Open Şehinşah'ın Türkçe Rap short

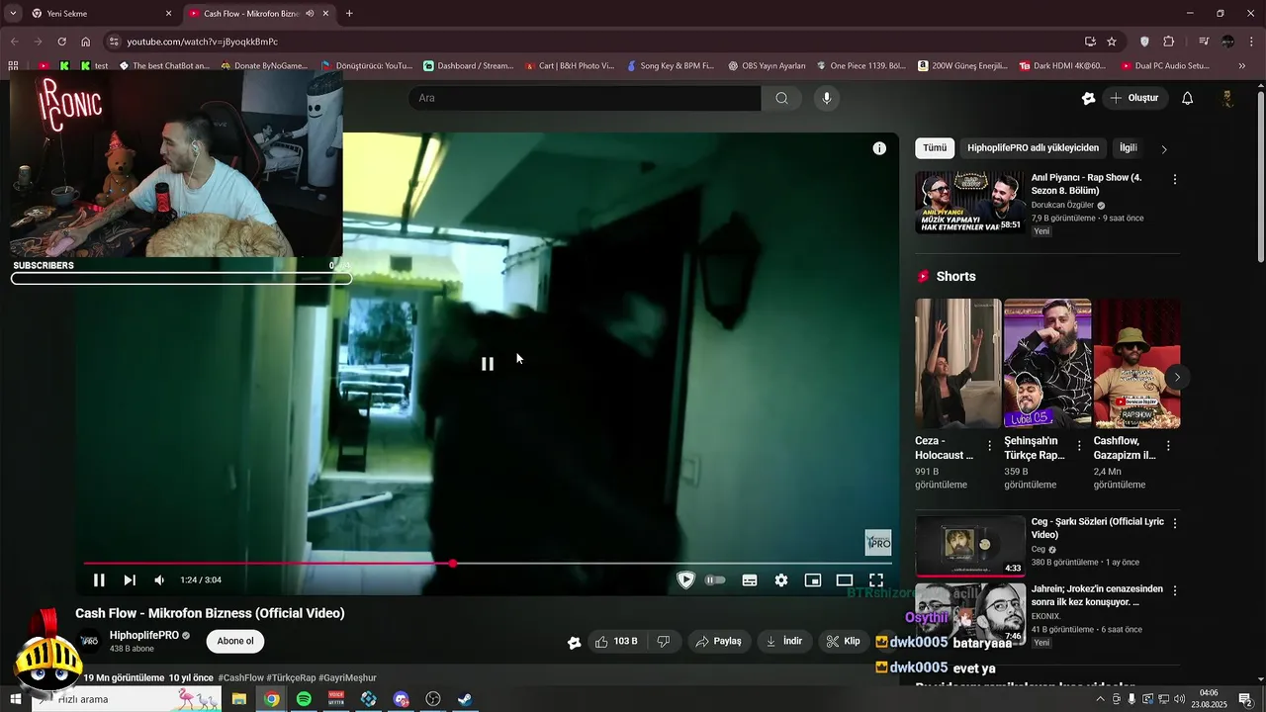(x=1047, y=363)
